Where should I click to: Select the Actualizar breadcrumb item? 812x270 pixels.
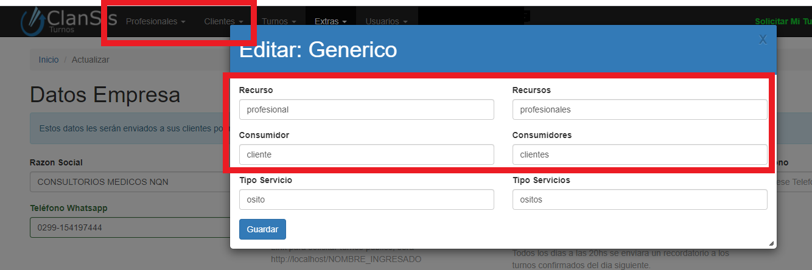point(91,60)
